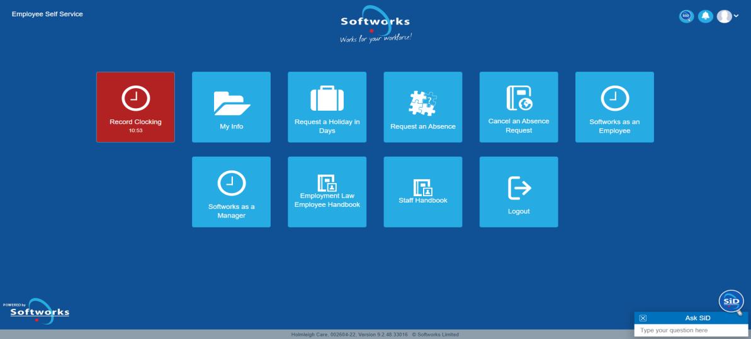Open the Request an Absence tile
Viewport: 751px width, 339px height.
(423, 107)
